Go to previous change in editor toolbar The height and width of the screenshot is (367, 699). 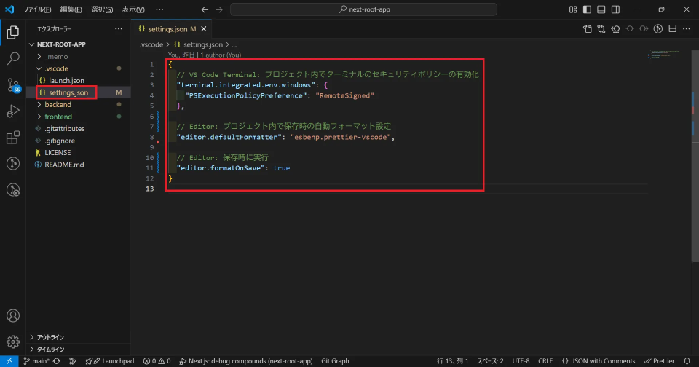pos(630,29)
